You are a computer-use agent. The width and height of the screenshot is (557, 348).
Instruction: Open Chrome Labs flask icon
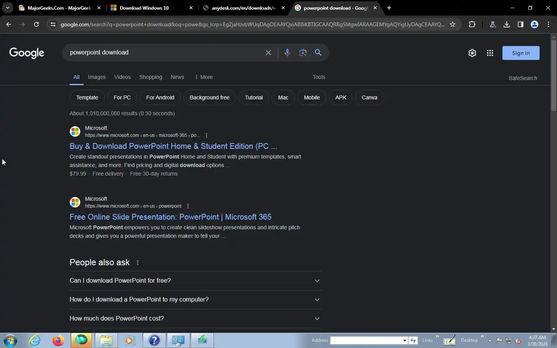click(x=492, y=24)
